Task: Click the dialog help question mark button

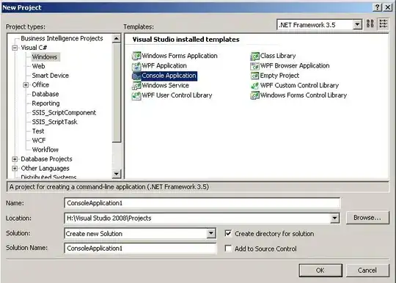Action: (x=377, y=7)
